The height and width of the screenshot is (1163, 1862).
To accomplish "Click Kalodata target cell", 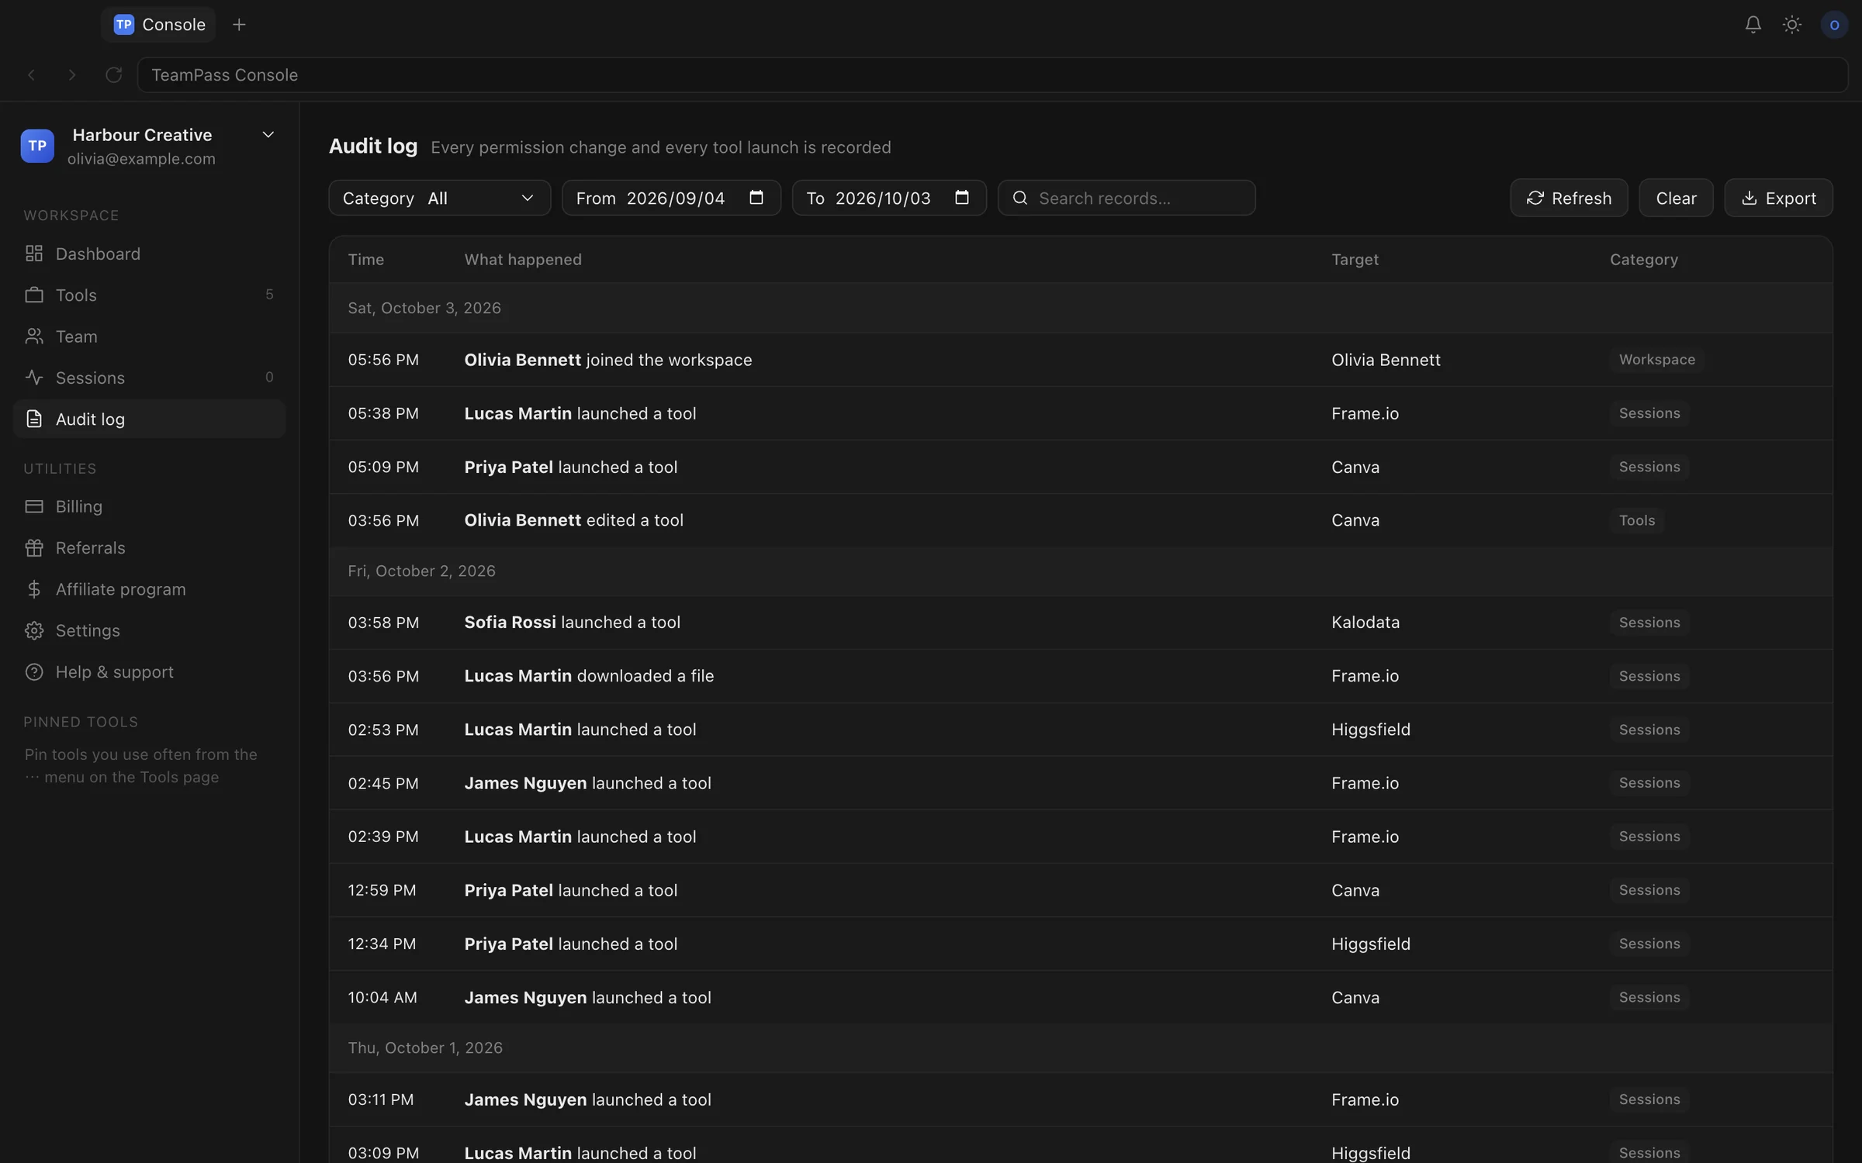I will pyautogui.click(x=1365, y=623).
